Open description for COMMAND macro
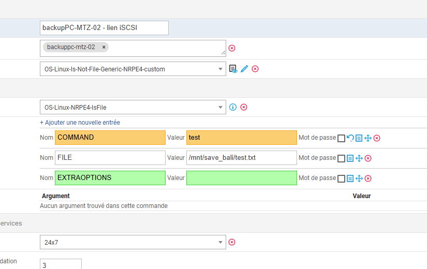Image resolution: width=427 pixels, height=269 pixels. pyautogui.click(x=359, y=138)
